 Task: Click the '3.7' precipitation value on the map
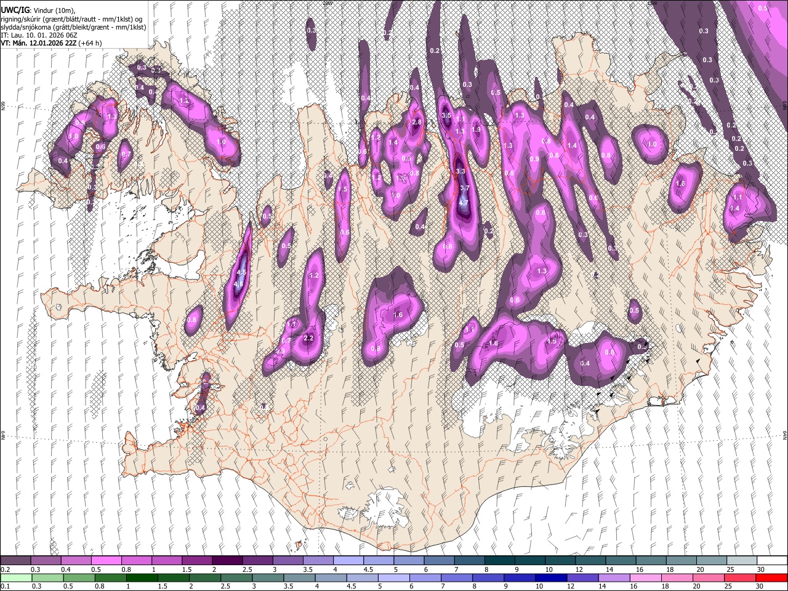[465, 188]
